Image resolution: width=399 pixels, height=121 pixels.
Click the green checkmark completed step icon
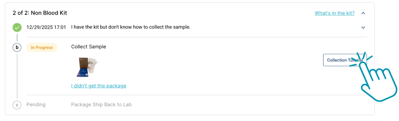(17, 27)
